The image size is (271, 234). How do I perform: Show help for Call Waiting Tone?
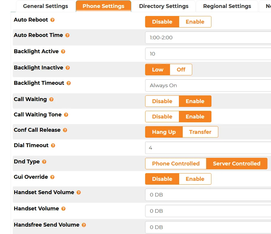66,115
